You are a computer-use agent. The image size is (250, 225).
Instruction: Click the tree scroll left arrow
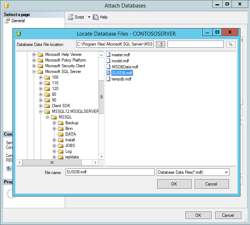(20, 162)
